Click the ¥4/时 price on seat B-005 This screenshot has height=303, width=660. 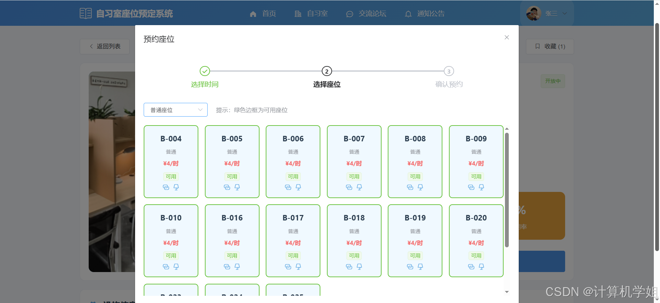[x=232, y=163]
